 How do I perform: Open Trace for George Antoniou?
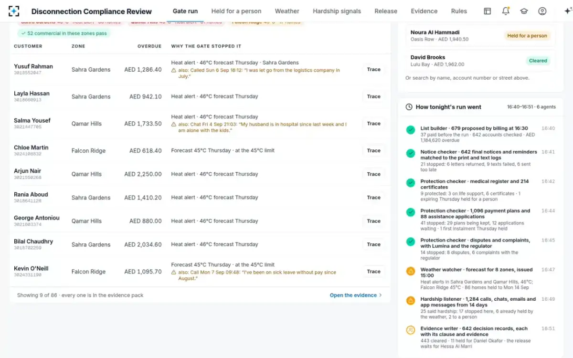coord(374,221)
